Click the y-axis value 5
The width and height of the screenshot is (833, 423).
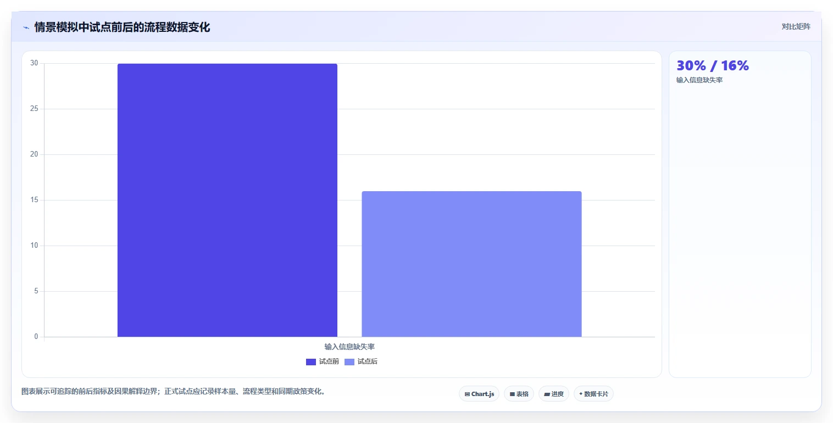click(36, 291)
